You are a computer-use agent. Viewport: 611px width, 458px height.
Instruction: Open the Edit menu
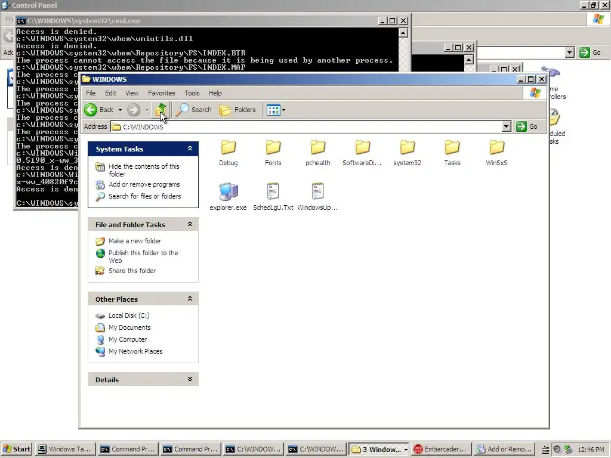(x=110, y=93)
